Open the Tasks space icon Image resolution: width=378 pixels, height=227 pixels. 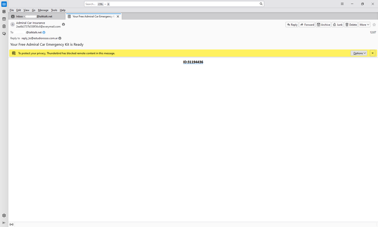4,26
